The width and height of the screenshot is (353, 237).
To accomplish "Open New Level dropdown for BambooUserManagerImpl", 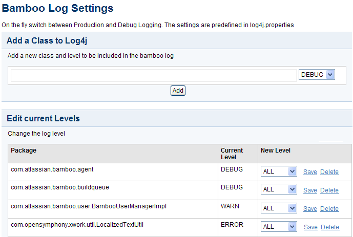I will 279,208.
